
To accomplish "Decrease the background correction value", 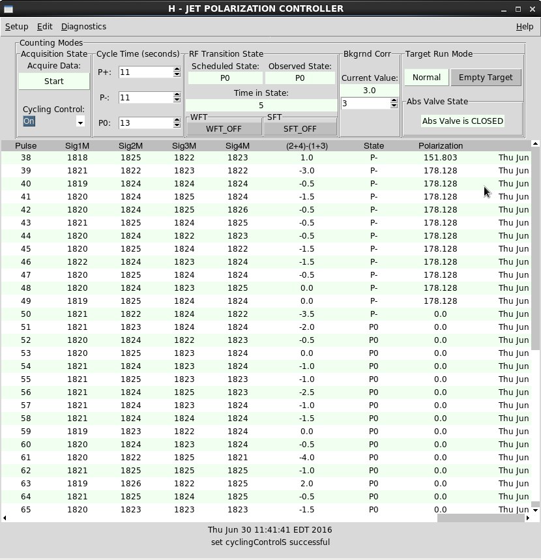I will (x=394, y=106).
